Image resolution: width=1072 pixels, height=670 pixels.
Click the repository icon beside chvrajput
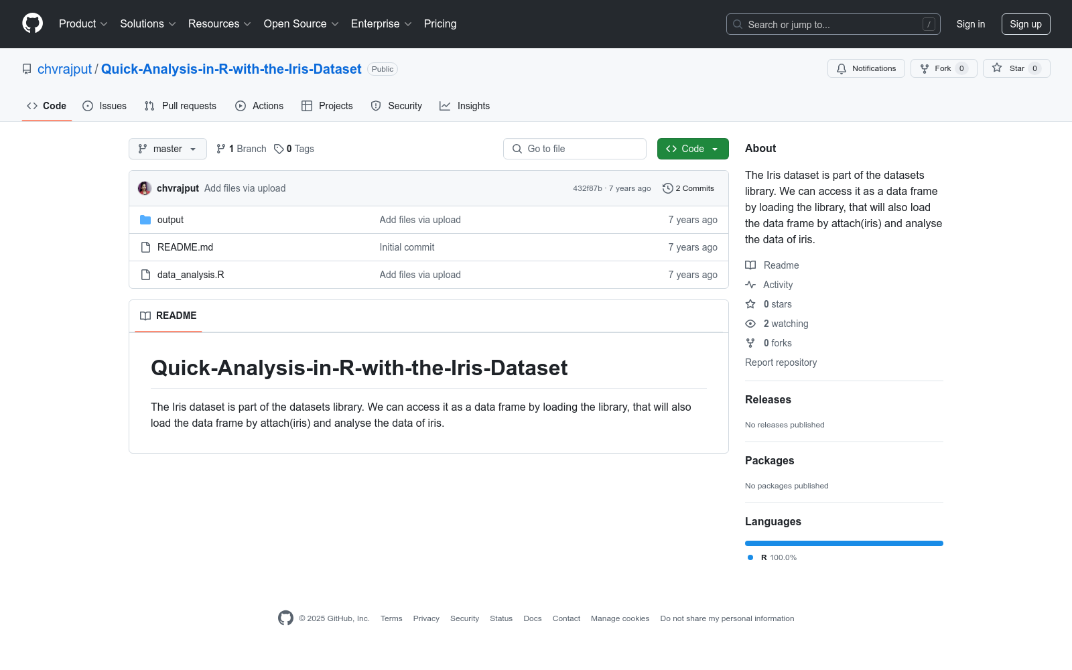click(27, 69)
